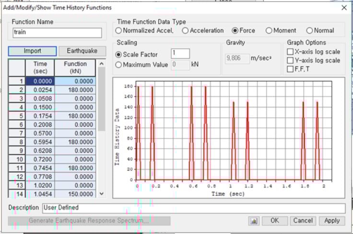Click the time cell 0.7200
353x234 pixels.
tap(40, 159)
